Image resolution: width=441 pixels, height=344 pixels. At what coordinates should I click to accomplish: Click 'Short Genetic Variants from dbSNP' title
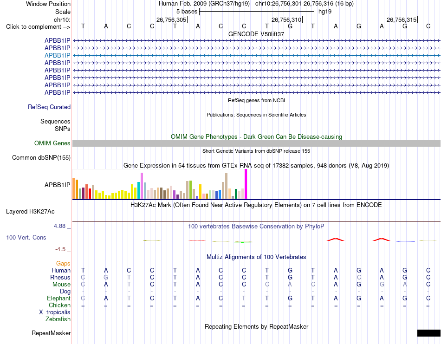tap(256, 151)
